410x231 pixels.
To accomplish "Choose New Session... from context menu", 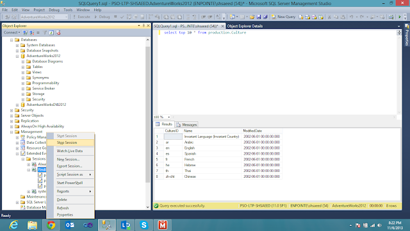I will tap(70, 159).
